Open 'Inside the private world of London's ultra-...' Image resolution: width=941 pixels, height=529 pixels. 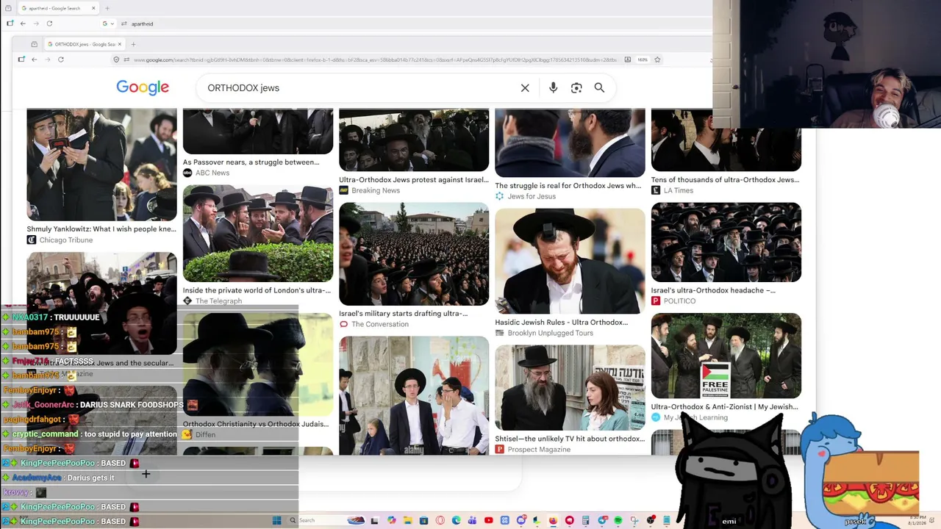[257, 290]
